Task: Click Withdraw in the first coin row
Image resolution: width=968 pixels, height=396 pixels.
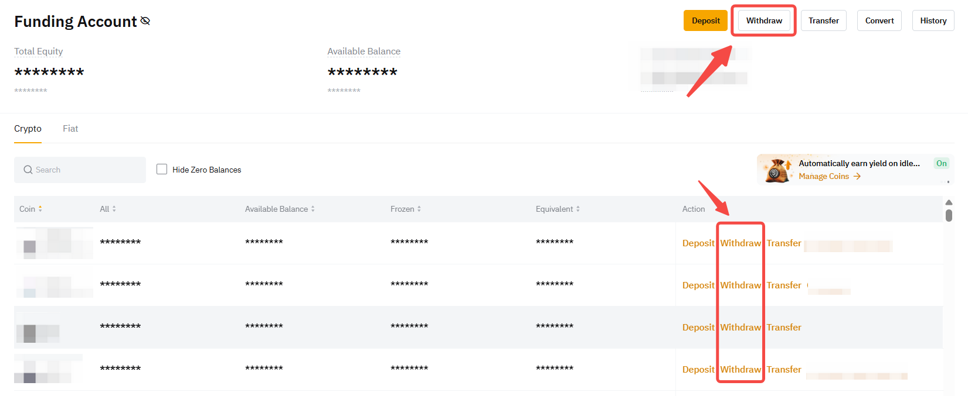Action: 740,243
